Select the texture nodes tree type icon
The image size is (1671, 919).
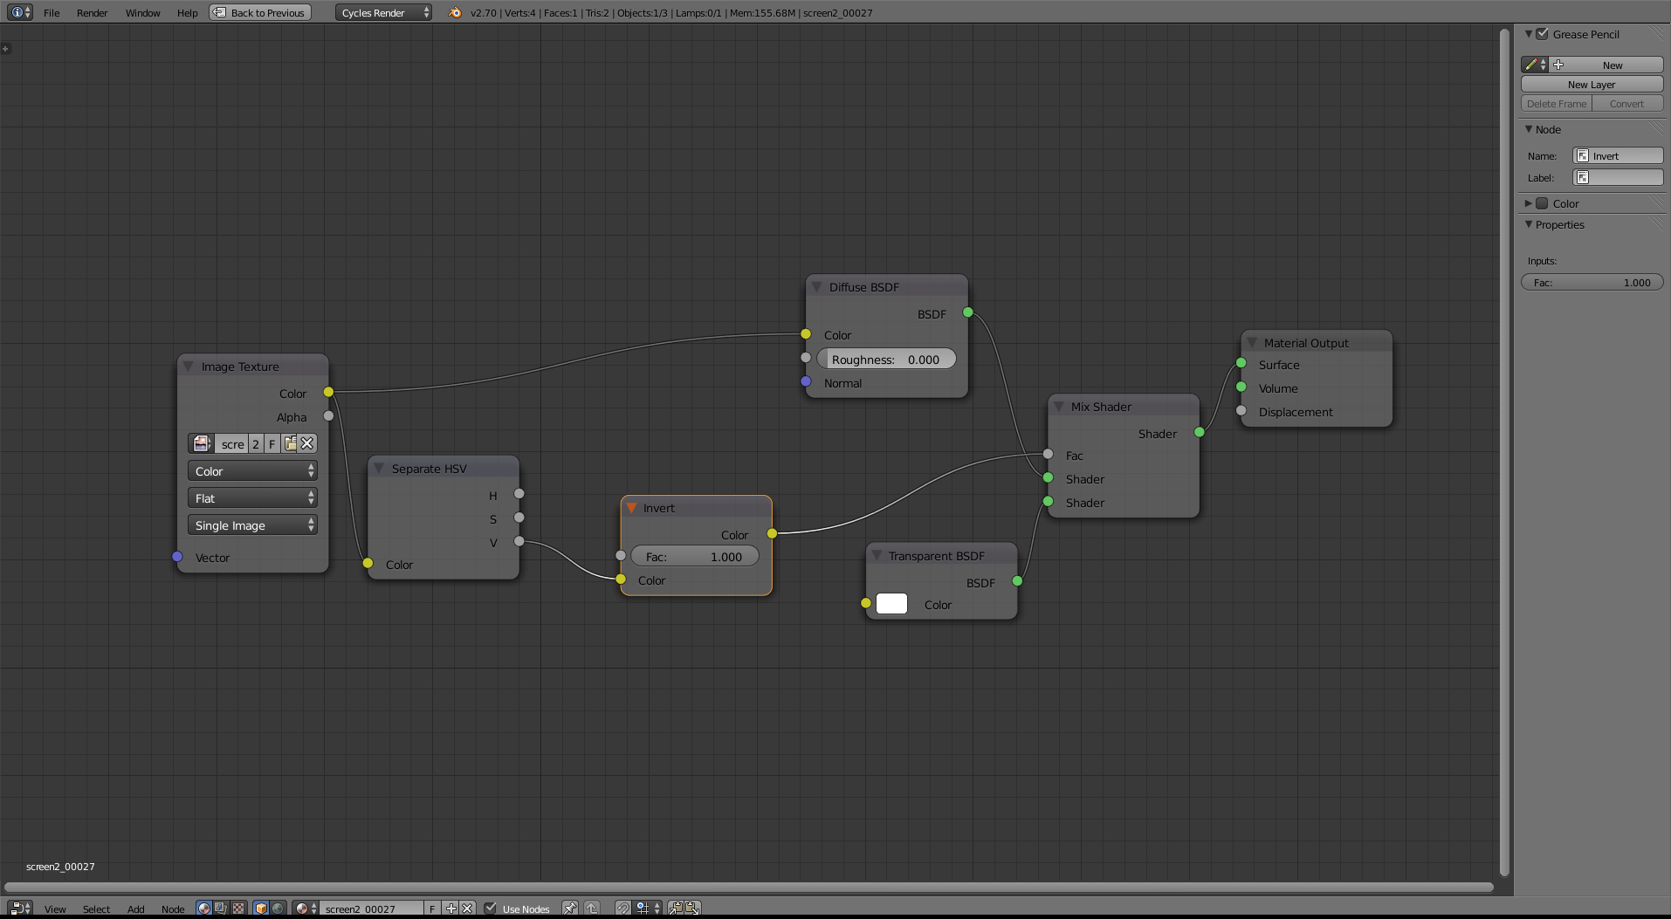pos(237,909)
